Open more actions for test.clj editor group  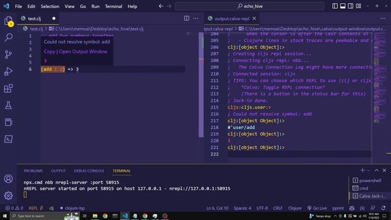pyautogui.click(x=195, y=18)
